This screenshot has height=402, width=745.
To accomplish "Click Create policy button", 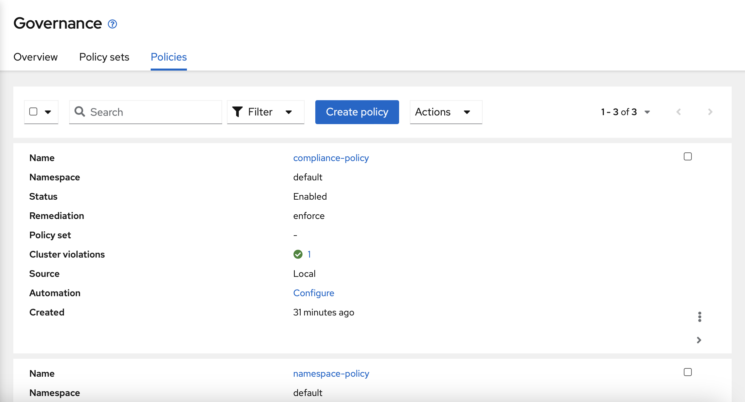I will click(x=357, y=111).
